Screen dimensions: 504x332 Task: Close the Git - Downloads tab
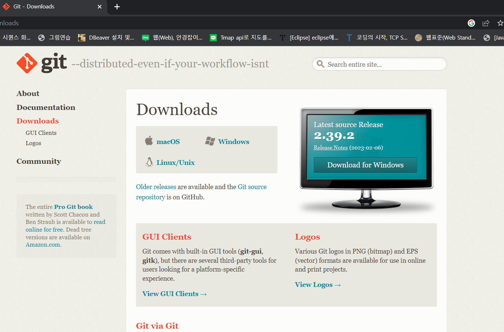(99, 7)
